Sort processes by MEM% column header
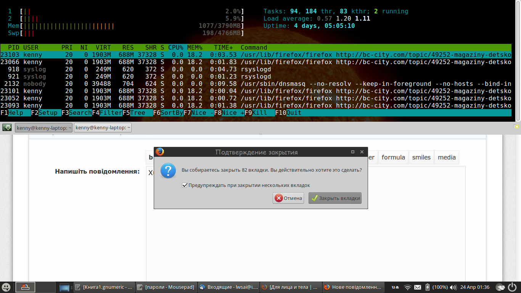 pos(195,48)
